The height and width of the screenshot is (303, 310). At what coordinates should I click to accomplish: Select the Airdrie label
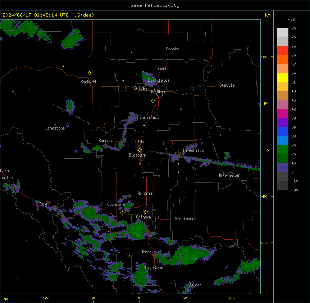coord(145,193)
